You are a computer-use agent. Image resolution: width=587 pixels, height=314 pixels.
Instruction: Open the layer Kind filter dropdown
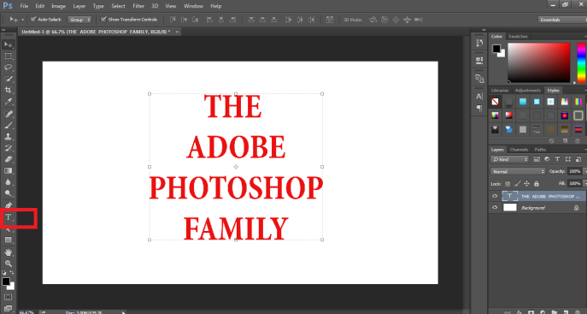(509, 159)
